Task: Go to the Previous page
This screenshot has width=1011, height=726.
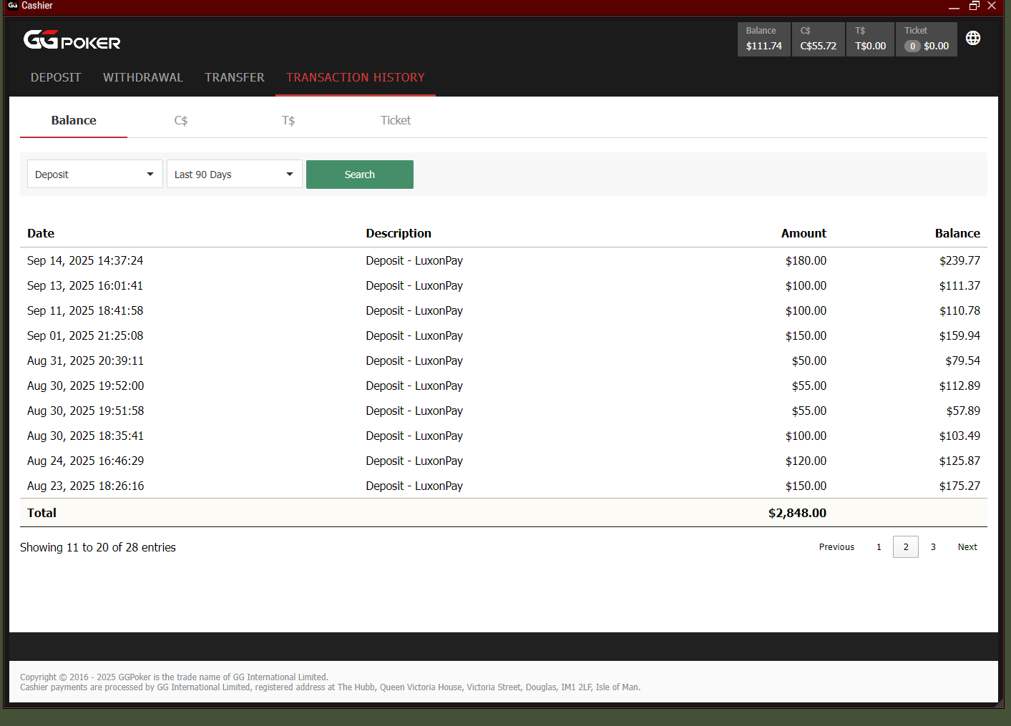Action: pyautogui.click(x=836, y=547)
